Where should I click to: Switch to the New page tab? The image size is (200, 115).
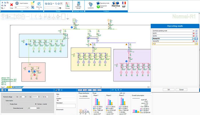tap(18, 87)
